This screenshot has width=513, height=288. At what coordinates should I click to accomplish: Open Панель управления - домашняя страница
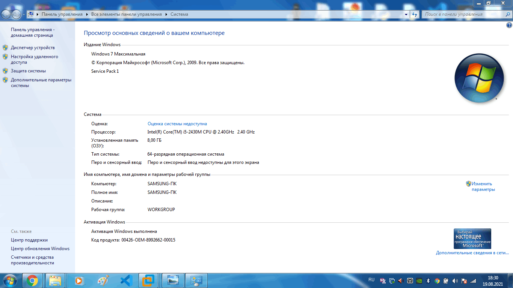[x=32, y=32]
